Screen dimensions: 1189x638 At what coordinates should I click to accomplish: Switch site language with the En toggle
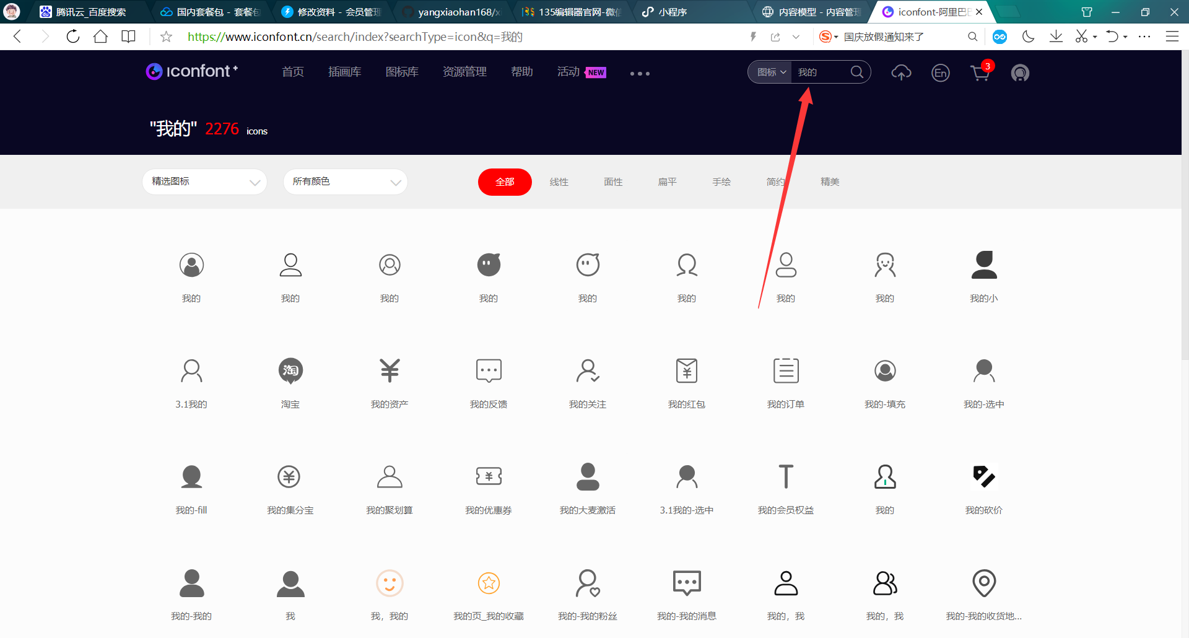coord(940,72)
